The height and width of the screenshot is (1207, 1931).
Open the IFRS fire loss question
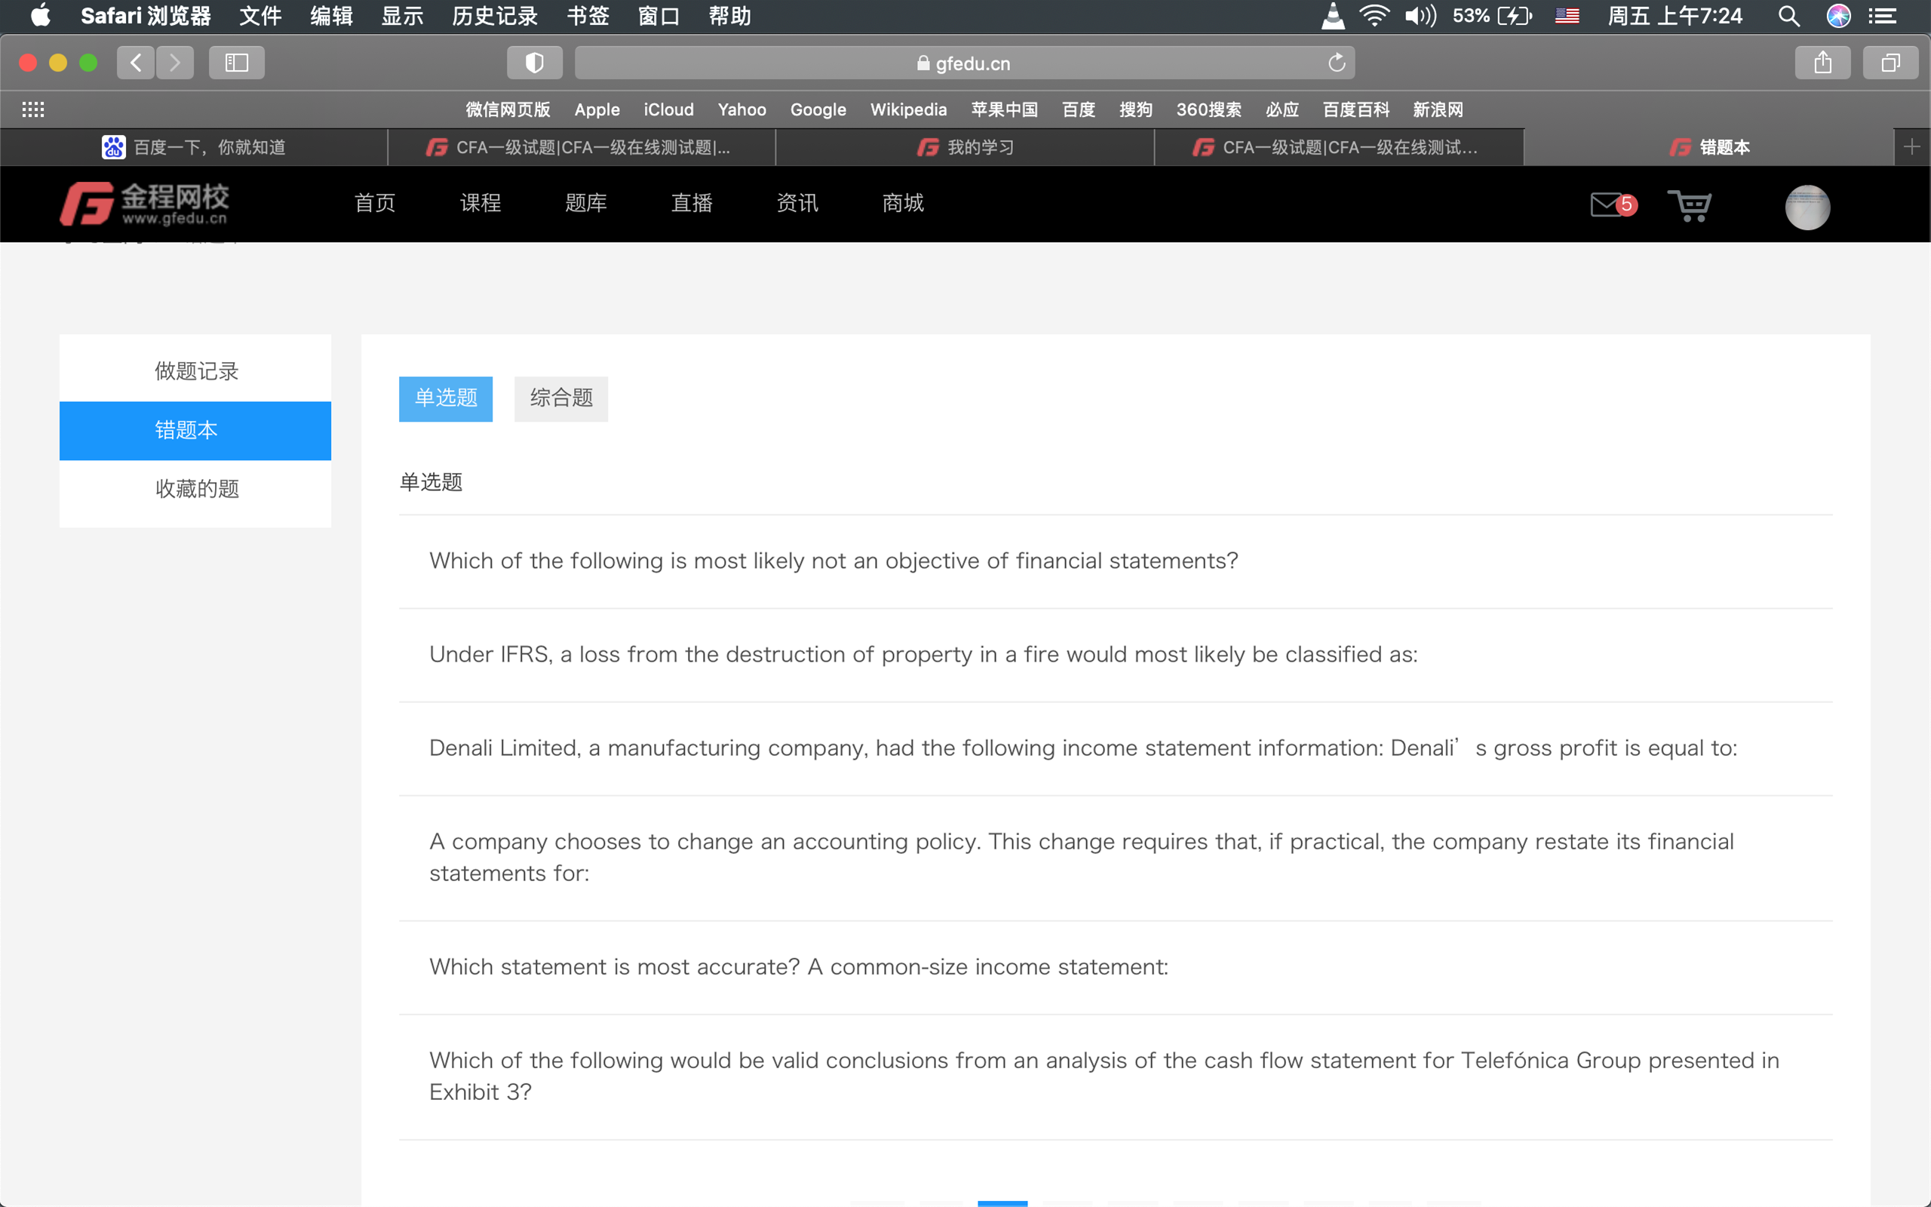923,655
